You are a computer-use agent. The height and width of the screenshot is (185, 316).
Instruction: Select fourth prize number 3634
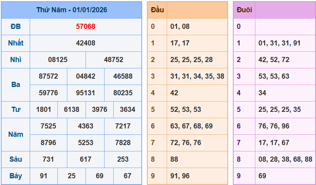tap(128, 109)
